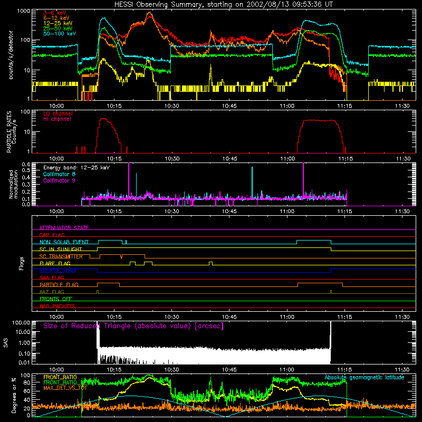422x422 pixels.
Task: Click the green FRONTS_OFF label
Action: (x=56, y=299)
